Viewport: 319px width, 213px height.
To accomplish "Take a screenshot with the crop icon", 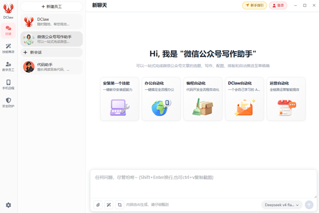I will coord(120,205).
